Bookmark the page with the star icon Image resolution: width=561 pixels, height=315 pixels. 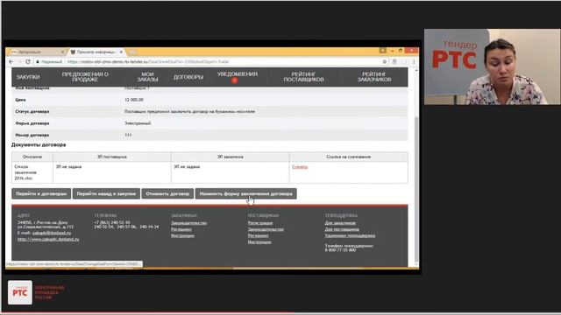pos(385,62)
